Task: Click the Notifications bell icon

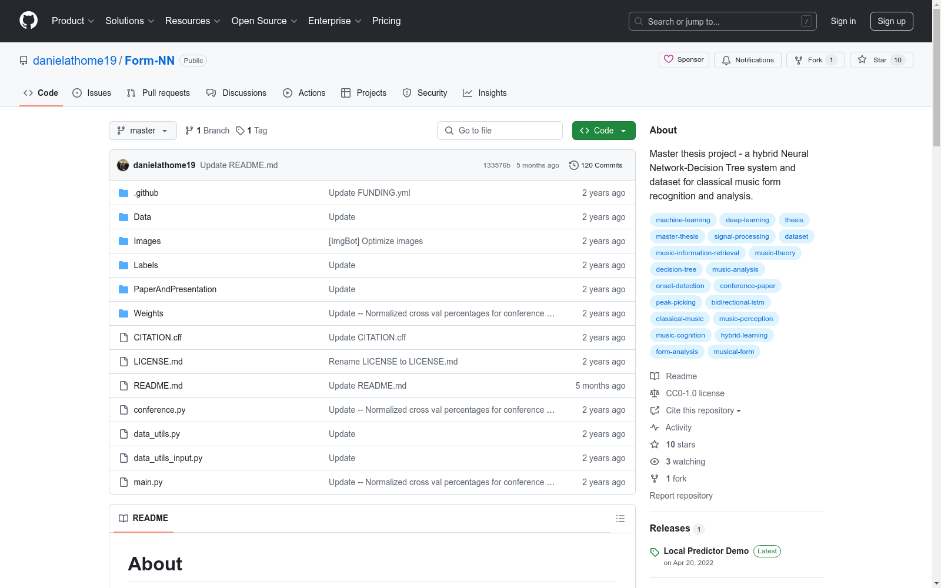Action: 726,60
